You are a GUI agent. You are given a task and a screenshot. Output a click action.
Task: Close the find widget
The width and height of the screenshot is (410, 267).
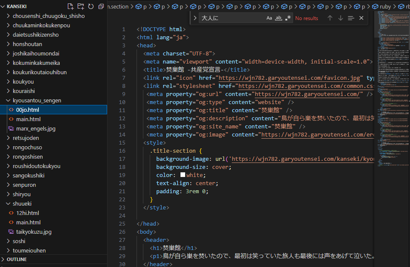tap(361, 18)
